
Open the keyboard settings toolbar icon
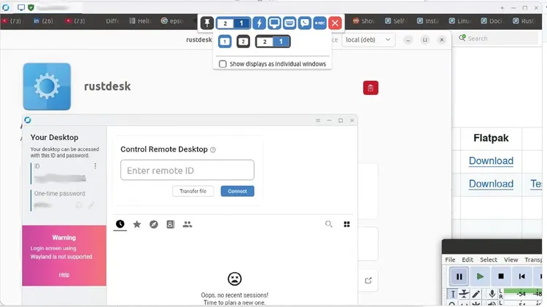click(290, 23)
